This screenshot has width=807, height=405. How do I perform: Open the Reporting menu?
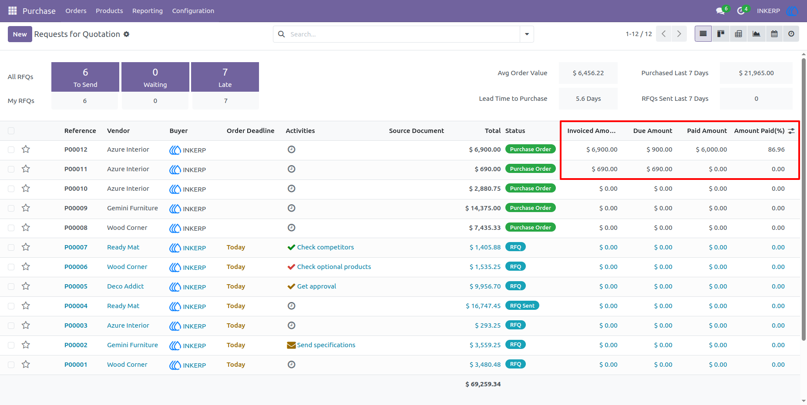tap(148, 11)
